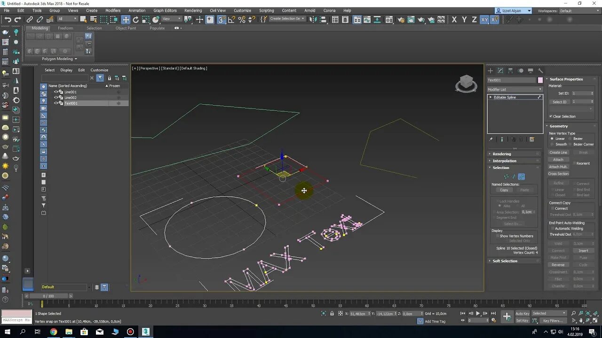Switch to Spline sub-object selection icon
This screenshot has width=602, height=338.
[x=522, y=177]
